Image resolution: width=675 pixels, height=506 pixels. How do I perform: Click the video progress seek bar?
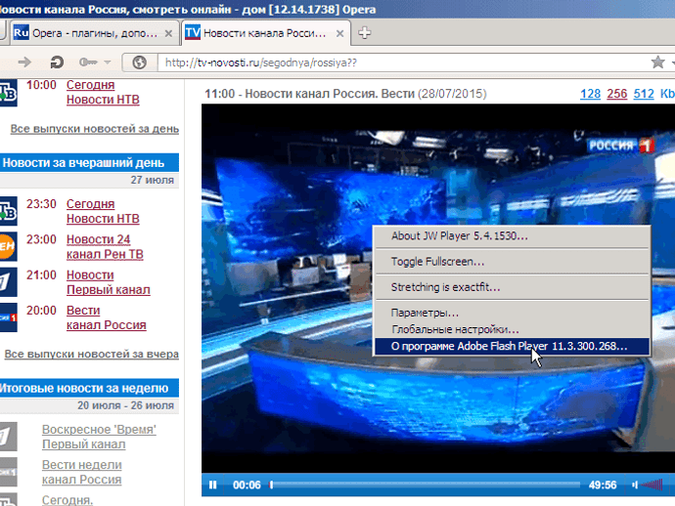(x=426, y=485)
